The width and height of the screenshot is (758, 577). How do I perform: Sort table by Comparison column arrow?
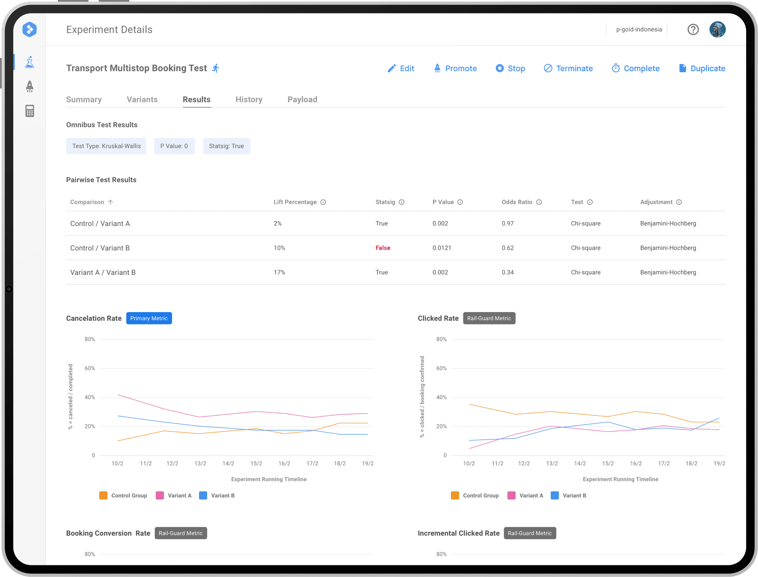click(x=110, y=202)
